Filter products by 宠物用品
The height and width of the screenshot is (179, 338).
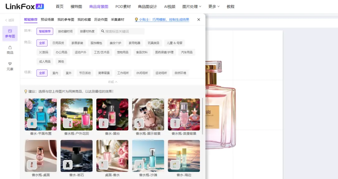pos(123,52)
